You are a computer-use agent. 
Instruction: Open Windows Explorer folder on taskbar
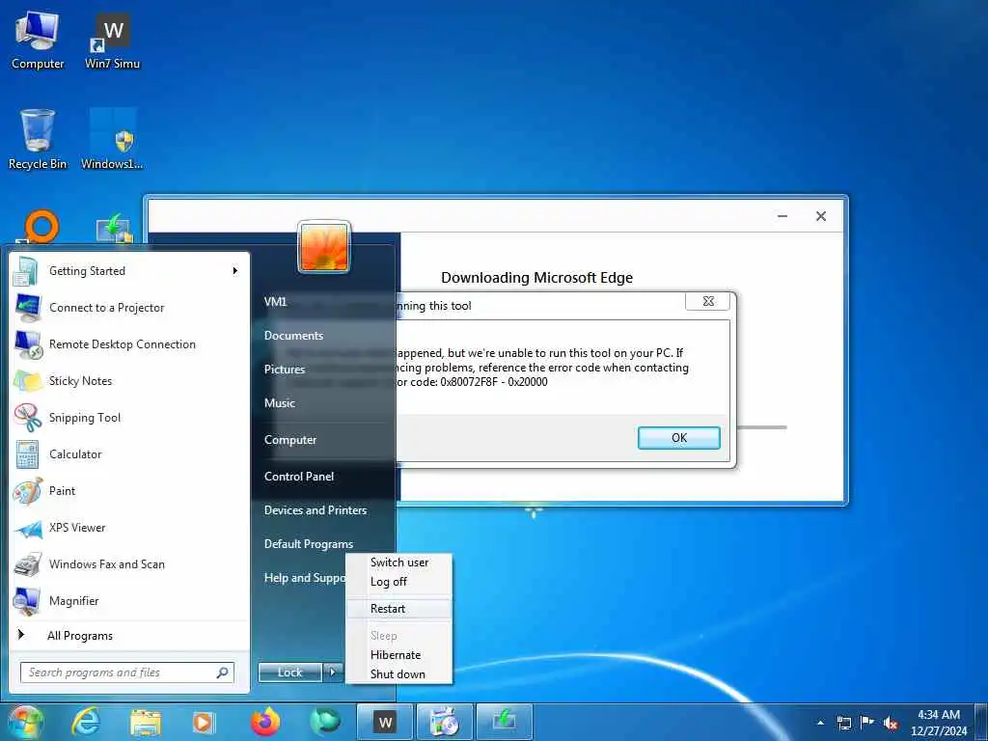pos(146,723)
